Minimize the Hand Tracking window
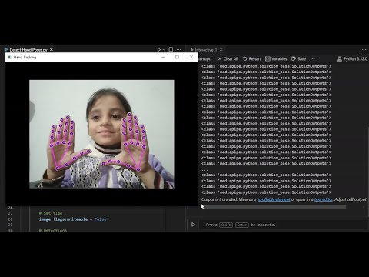 tap(163, 57)
